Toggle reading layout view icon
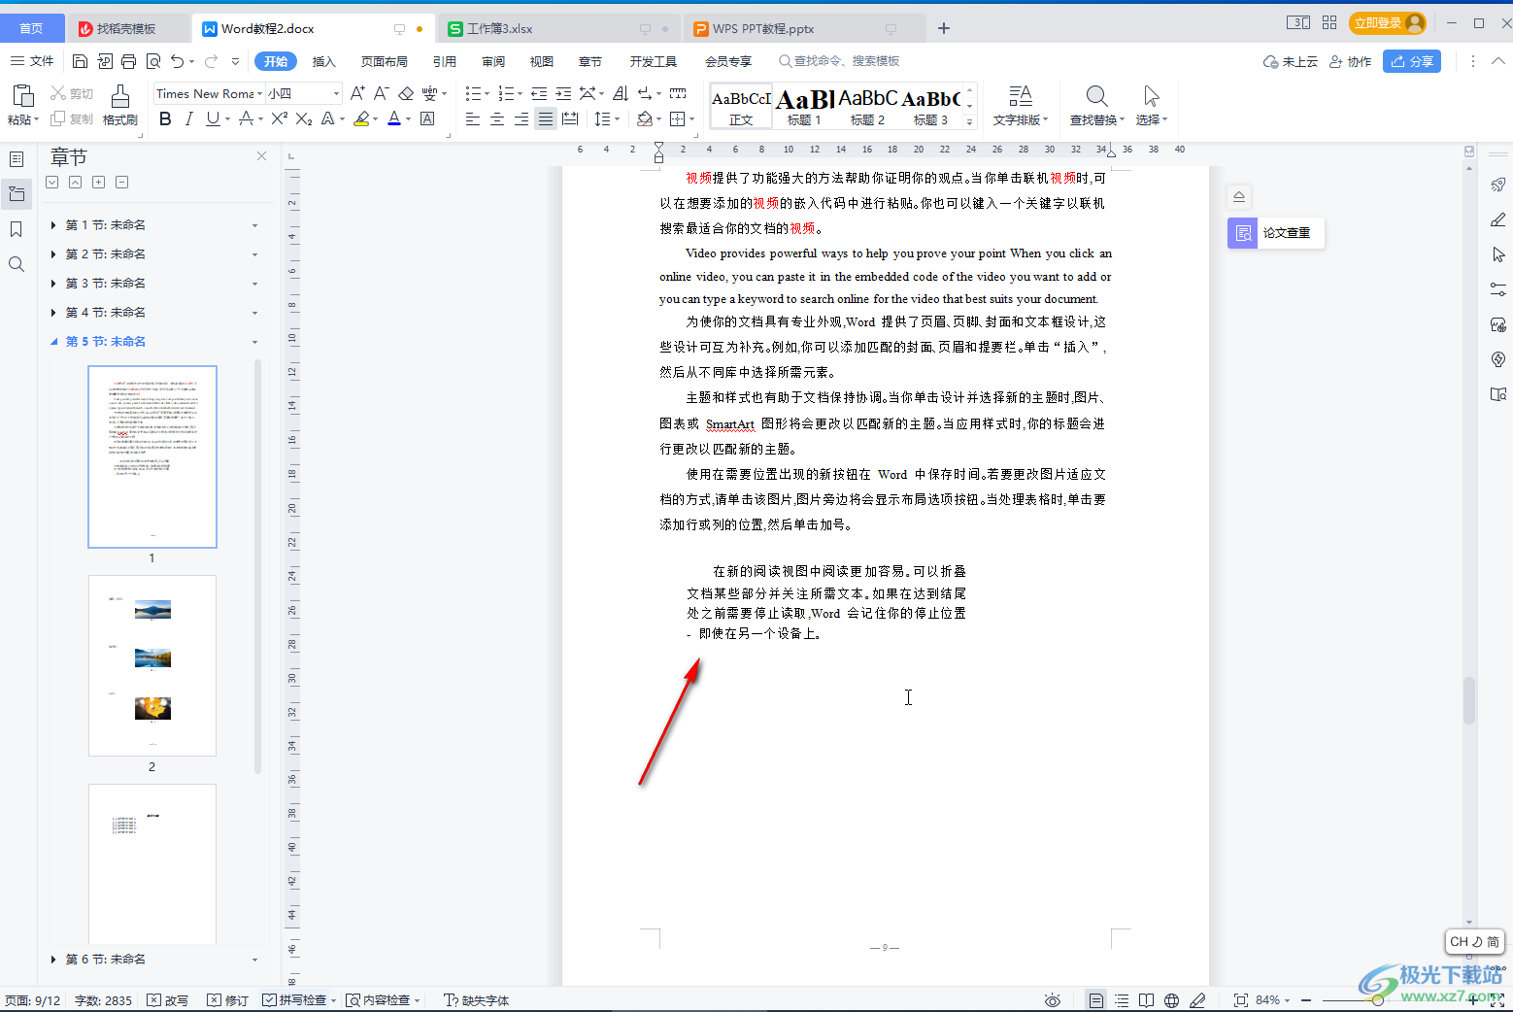The width and height of the screenshot is (1513, 1012). 1147,1000
